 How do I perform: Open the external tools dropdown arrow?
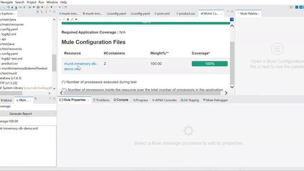pyautogui.click(x=51, y=7)
